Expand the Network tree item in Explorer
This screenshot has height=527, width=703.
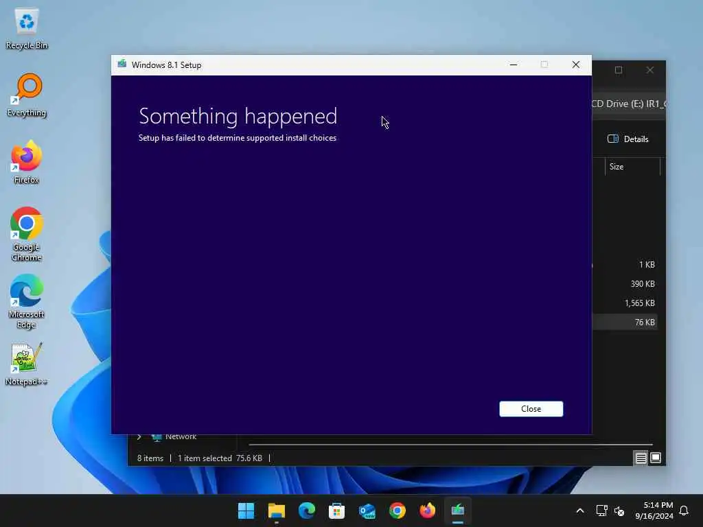click(x=139, y=437)
